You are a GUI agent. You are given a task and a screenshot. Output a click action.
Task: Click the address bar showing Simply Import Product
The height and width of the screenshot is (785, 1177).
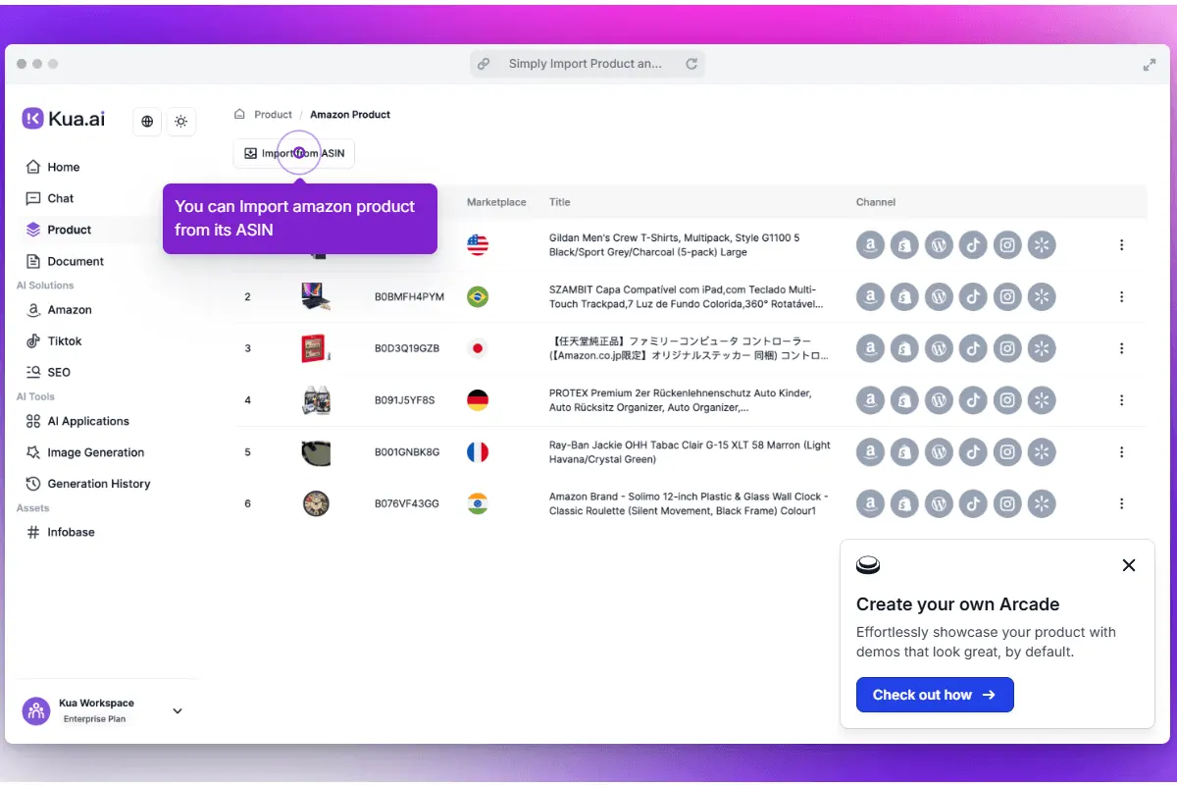click(586, 64)
